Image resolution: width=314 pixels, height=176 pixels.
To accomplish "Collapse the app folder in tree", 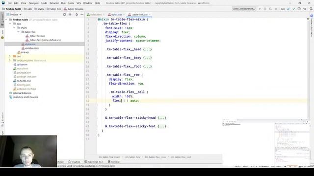I will click(x=10, y=24).
